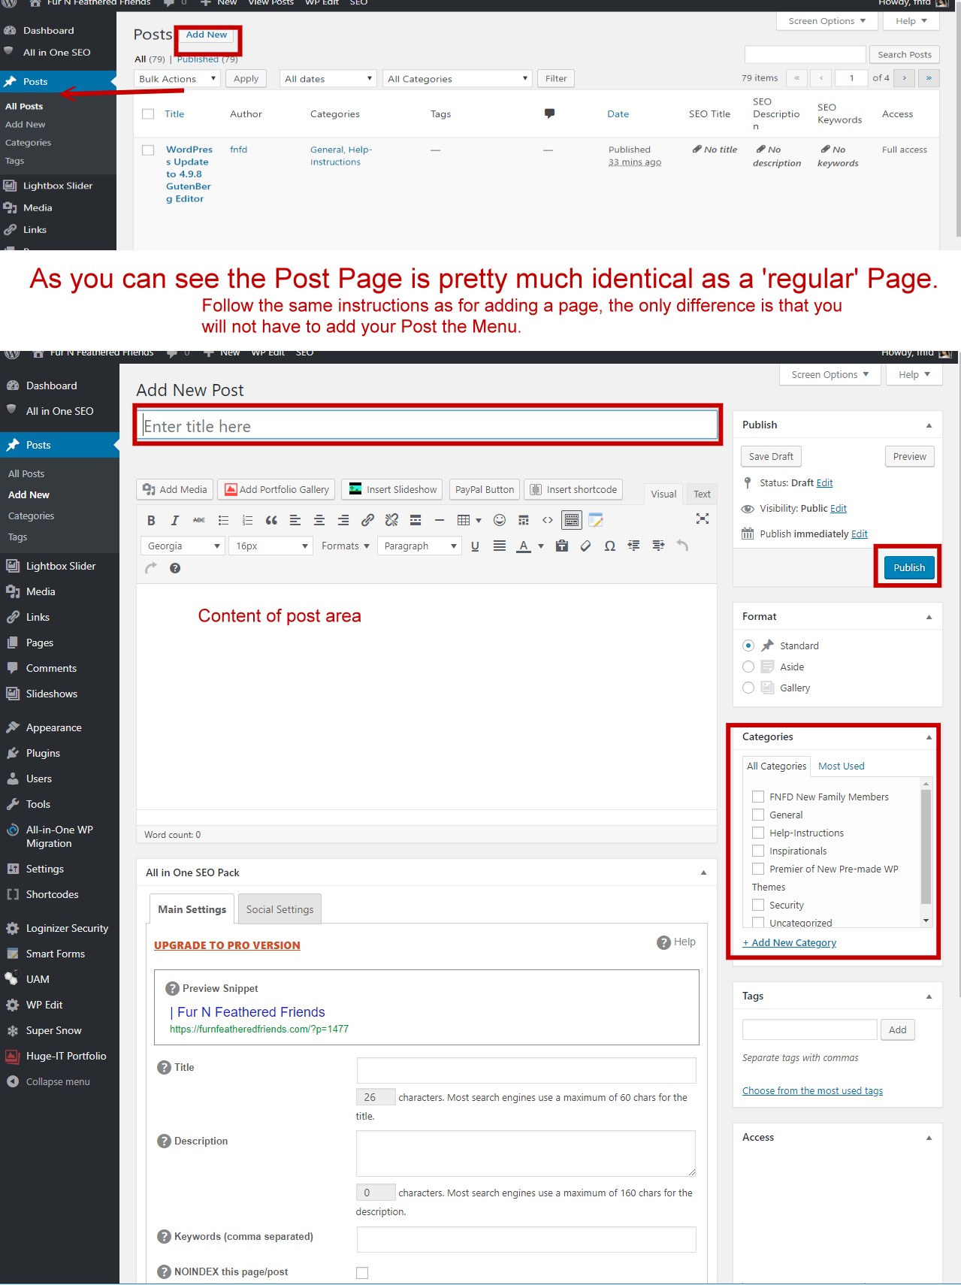Enter distraction-free fullscreen mode
This screenshot has height=1285, width=961.
[703, 519]
